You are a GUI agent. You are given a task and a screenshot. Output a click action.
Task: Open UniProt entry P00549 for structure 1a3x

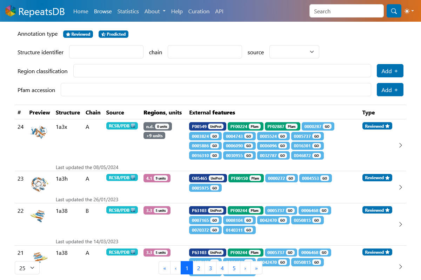point(207,126)
